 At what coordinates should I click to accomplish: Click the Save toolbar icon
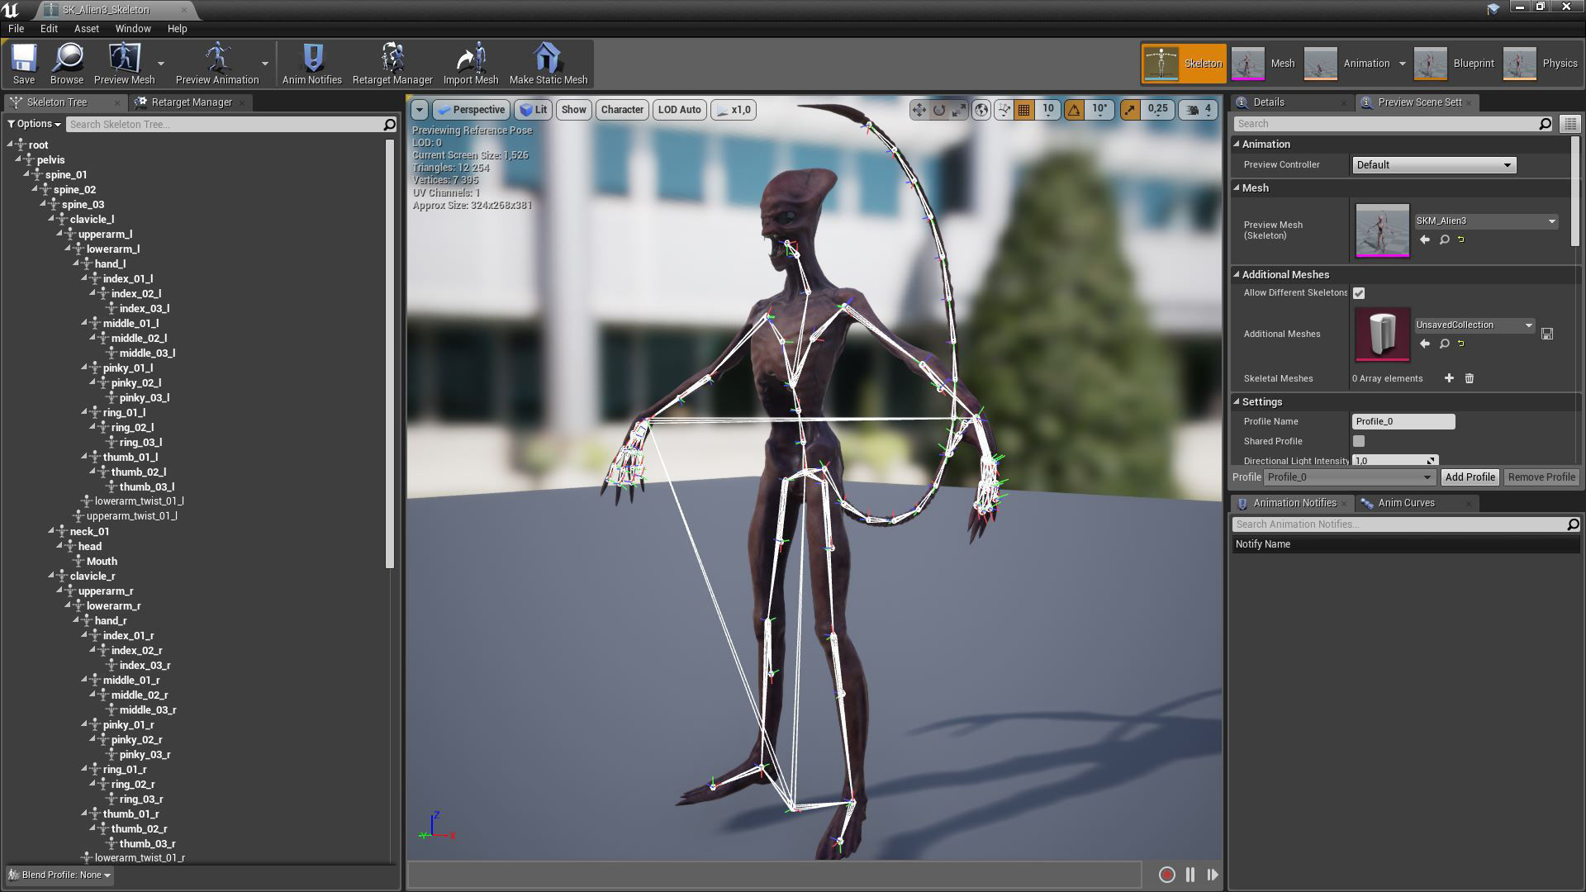(24, 64)
